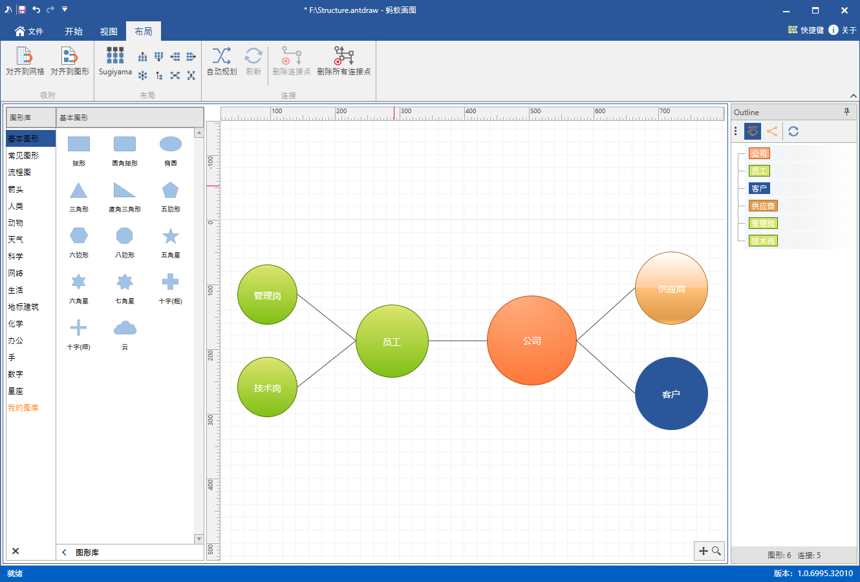The height and width of the screenshot is (582, 860).
Task: Pin the Outline panel
Action: point(847,112)
